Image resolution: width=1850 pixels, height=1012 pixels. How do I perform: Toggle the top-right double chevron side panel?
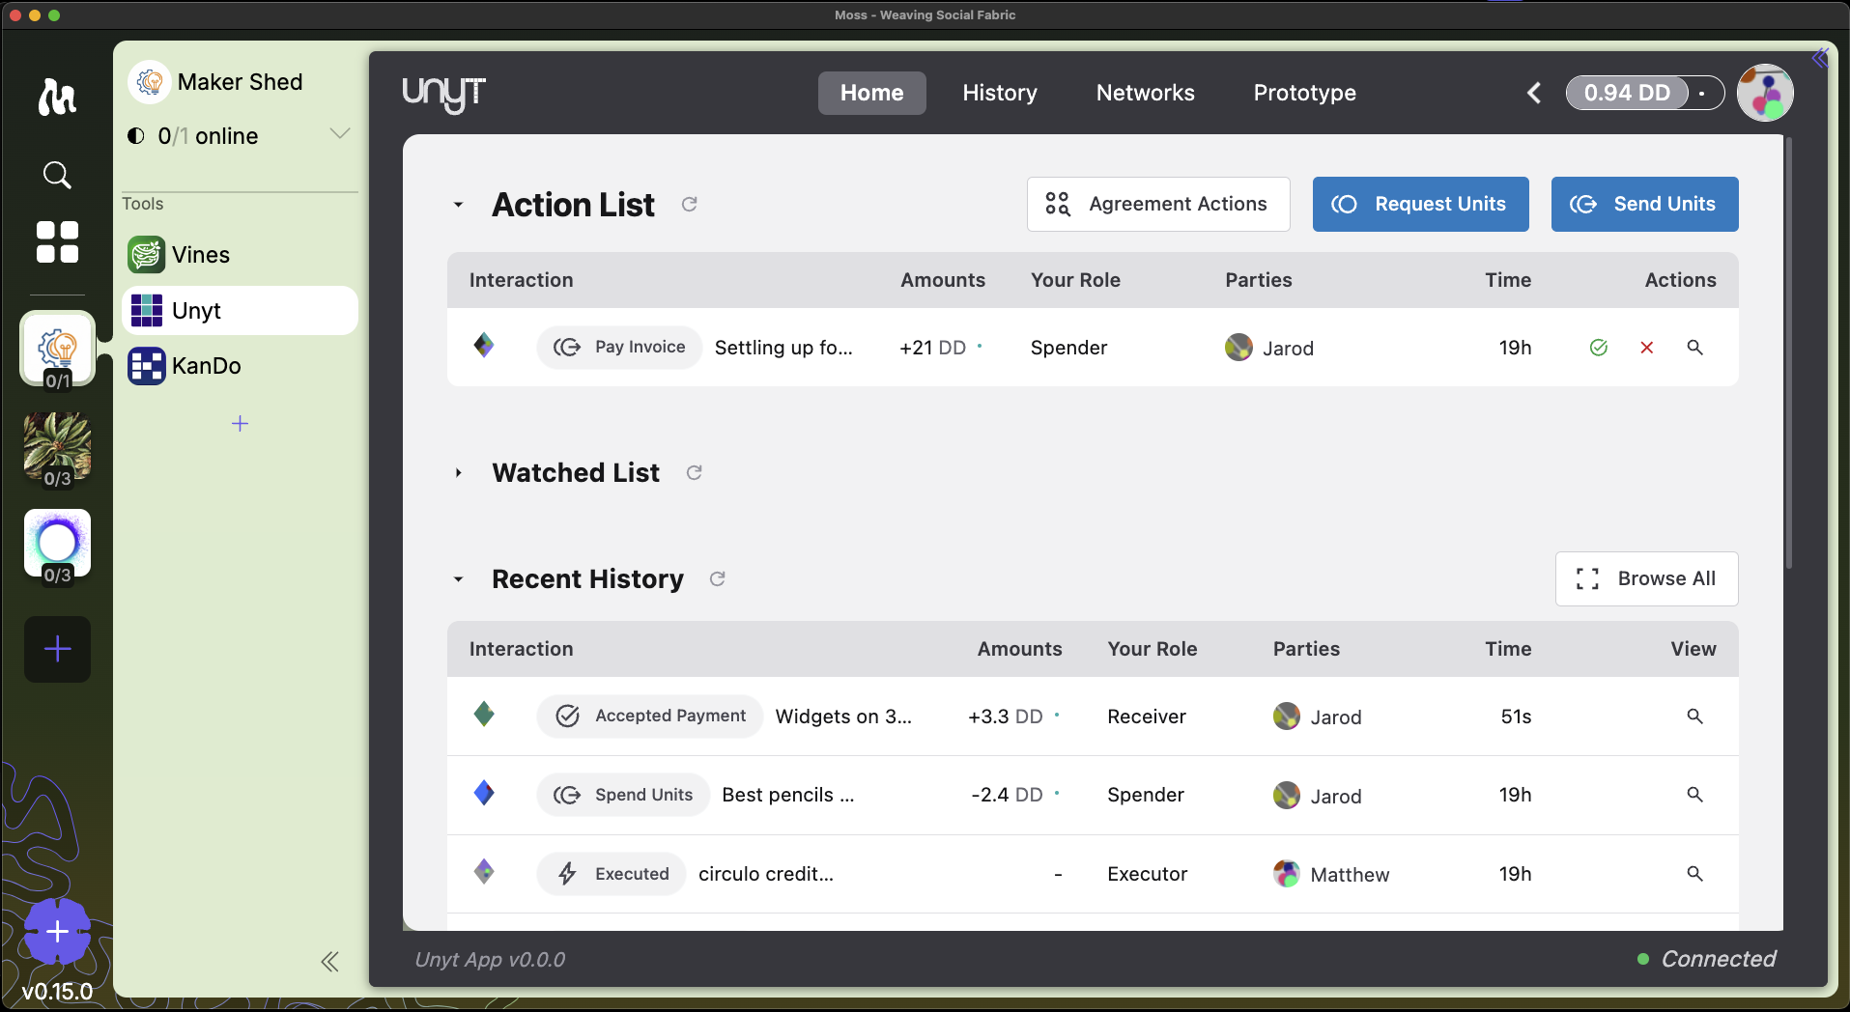(1819, 58)
